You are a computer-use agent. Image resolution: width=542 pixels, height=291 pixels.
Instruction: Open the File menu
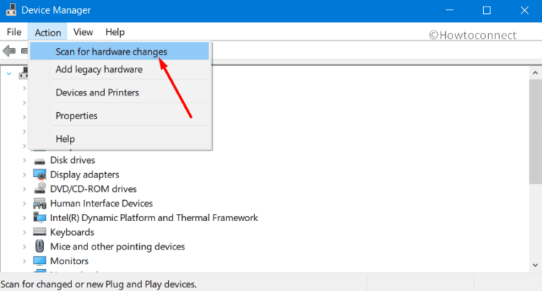click(x=14, y=32)
